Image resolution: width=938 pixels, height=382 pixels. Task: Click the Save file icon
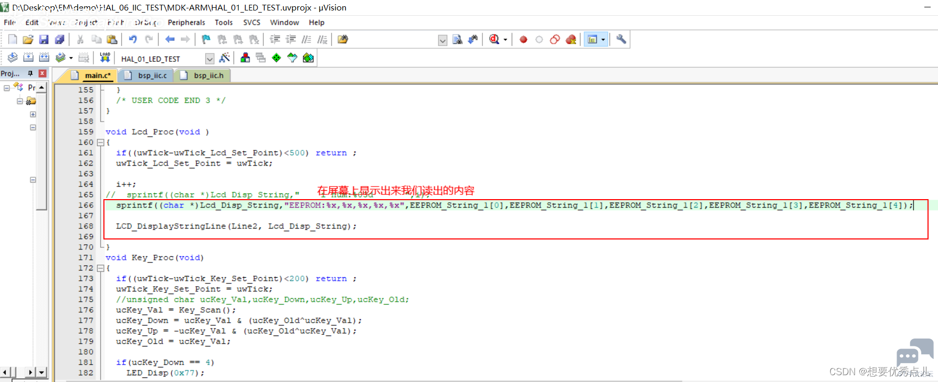point(44,39)
